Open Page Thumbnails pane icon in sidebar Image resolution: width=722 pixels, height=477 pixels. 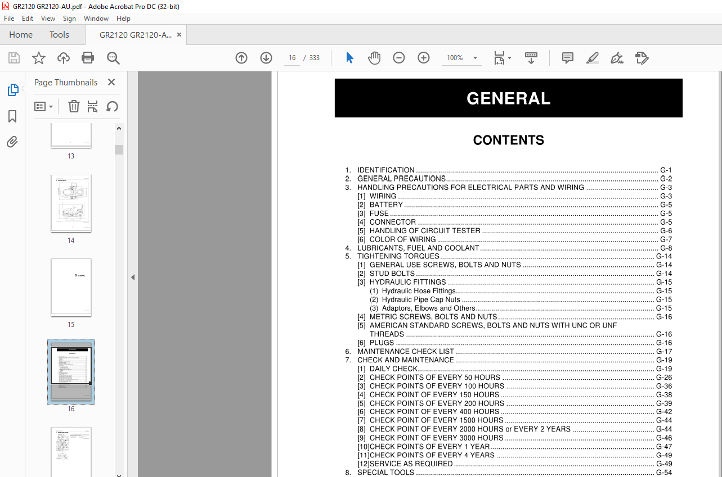click(x=12, y=89)
